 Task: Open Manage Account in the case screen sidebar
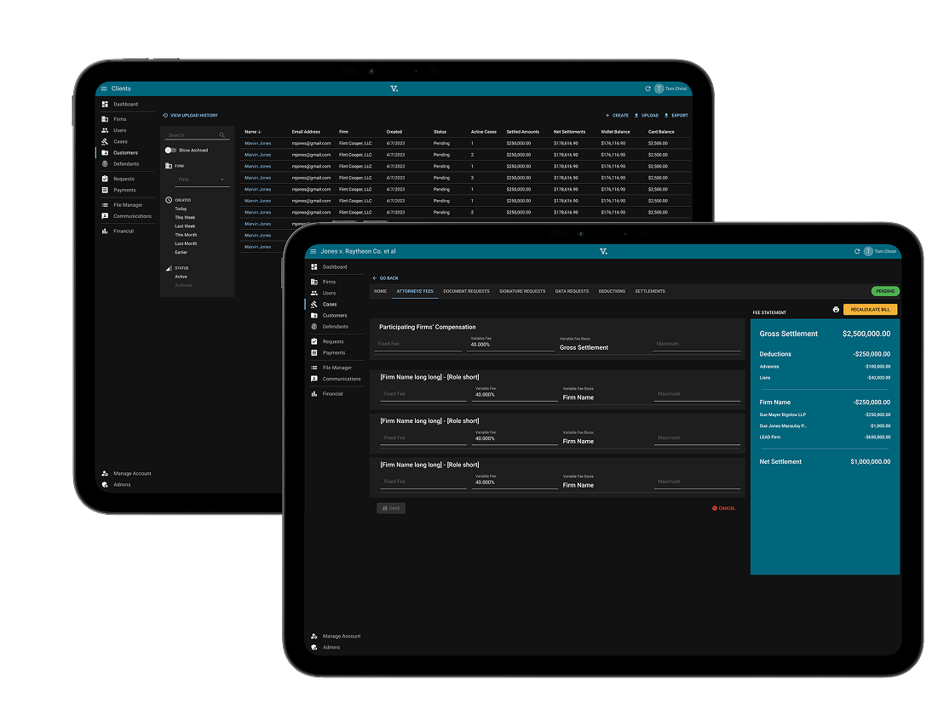point(341,636)
